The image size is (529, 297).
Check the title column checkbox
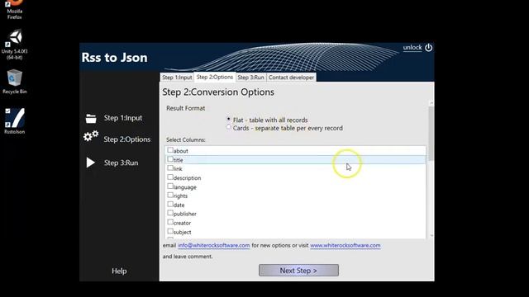(170, 159)
